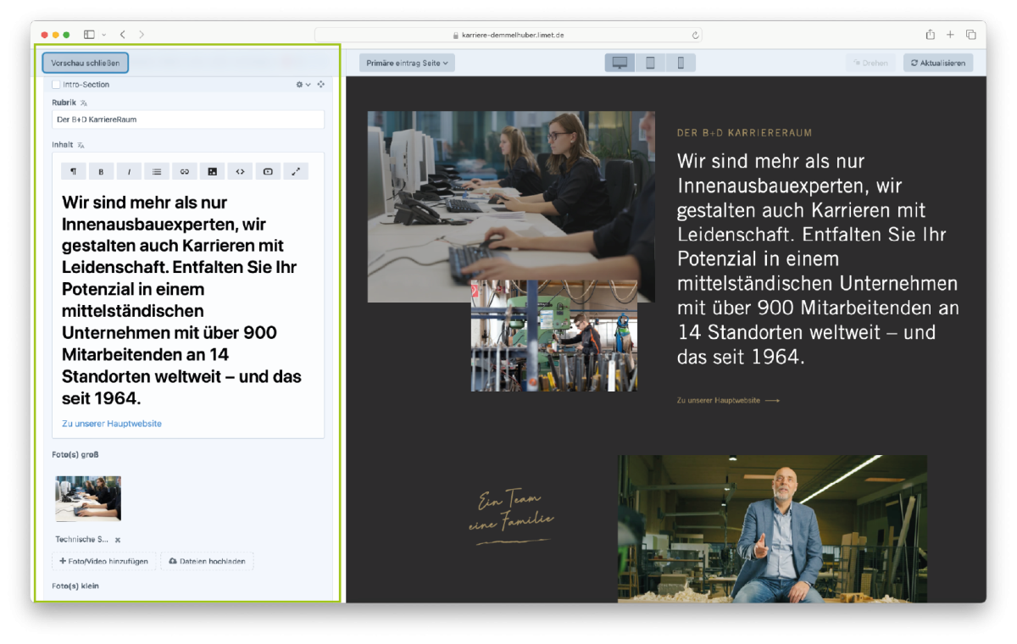
Task: Focus the Rubrik input field
Action: tap(188, 119)
